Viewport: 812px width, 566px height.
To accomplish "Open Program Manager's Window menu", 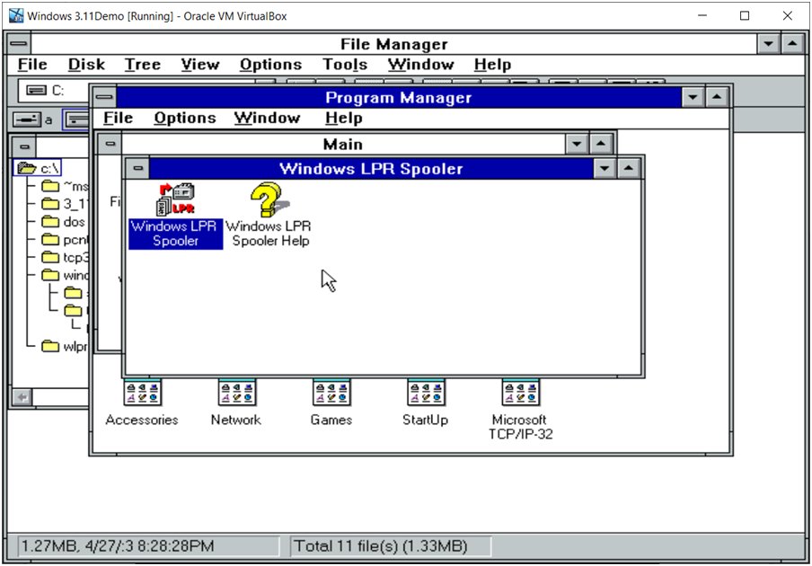I will pyautogui.click(x=267, y=118).
